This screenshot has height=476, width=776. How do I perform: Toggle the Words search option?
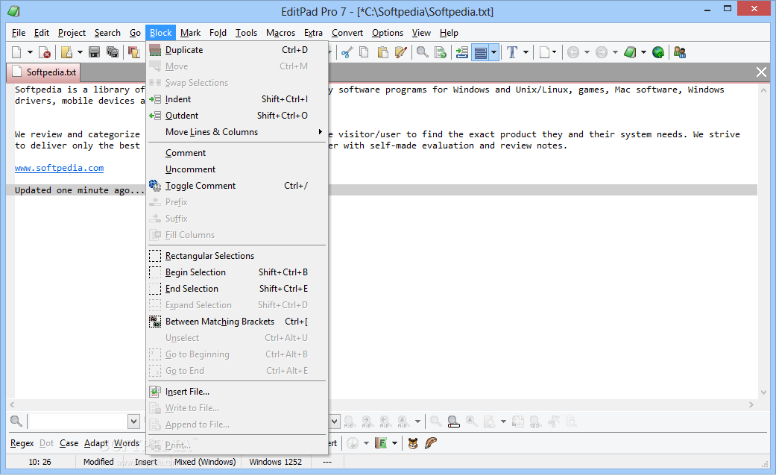[x=127, y=443]
